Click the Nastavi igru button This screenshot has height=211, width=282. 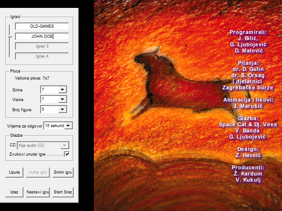(x=38, y=192)
